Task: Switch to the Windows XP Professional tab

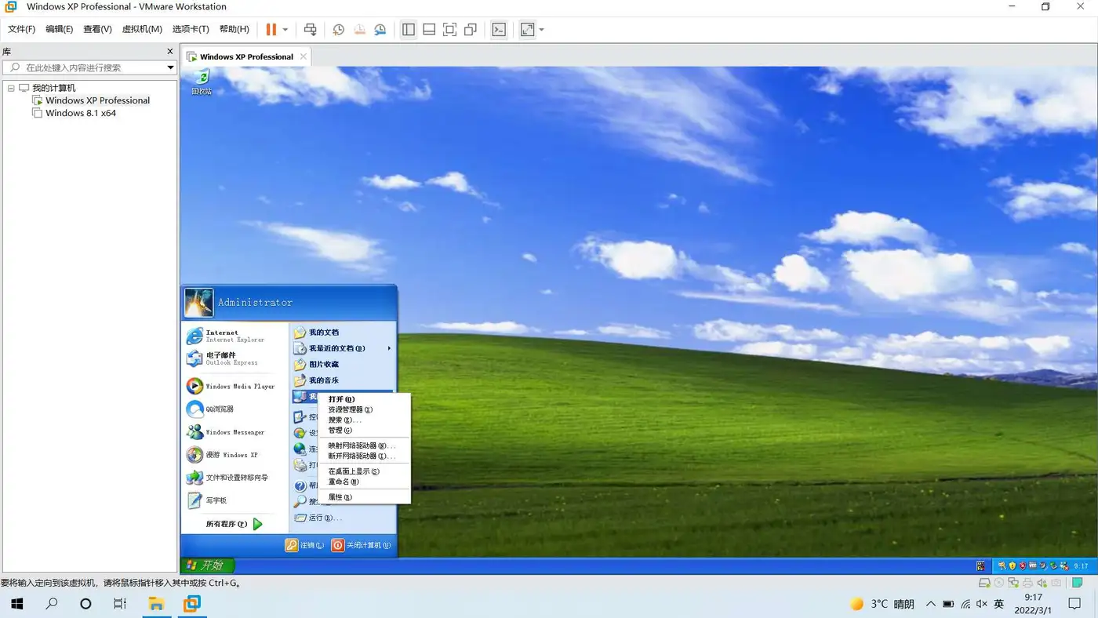Action: click(x=246, y=56)
